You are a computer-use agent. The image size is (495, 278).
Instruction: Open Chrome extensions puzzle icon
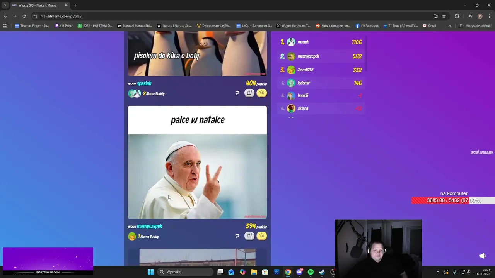[x=457, y=16]
